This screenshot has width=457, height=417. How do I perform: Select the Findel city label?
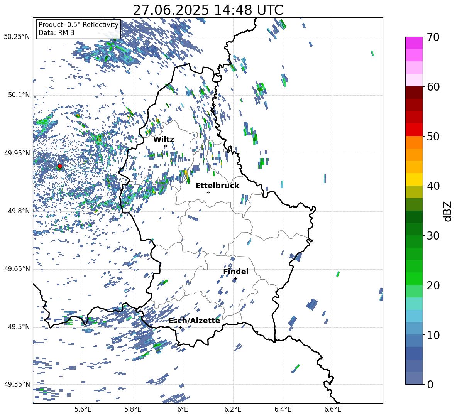click(236, 272)
